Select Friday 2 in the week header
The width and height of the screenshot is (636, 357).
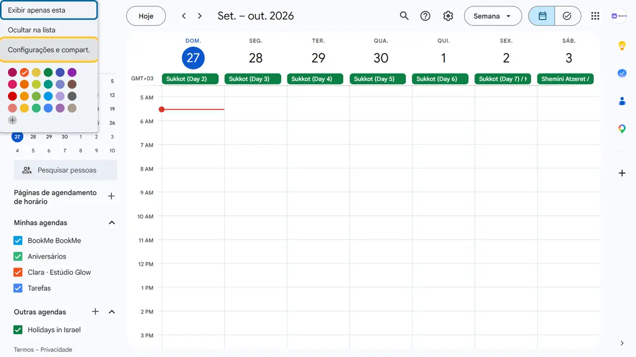pos(506,58)
